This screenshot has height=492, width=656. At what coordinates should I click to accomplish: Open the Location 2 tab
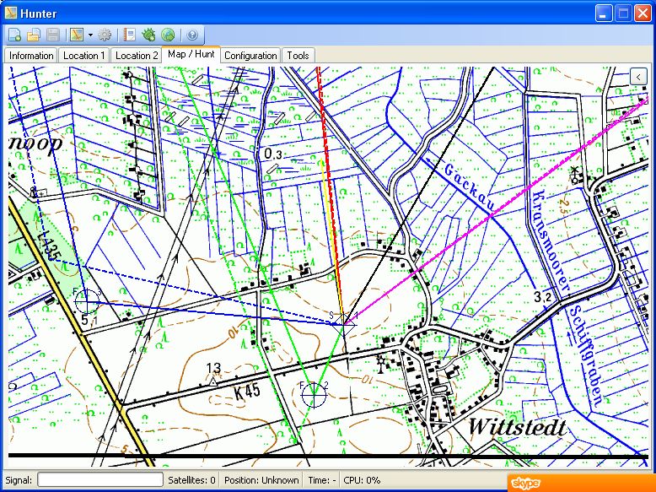click(x=137, y=56)
